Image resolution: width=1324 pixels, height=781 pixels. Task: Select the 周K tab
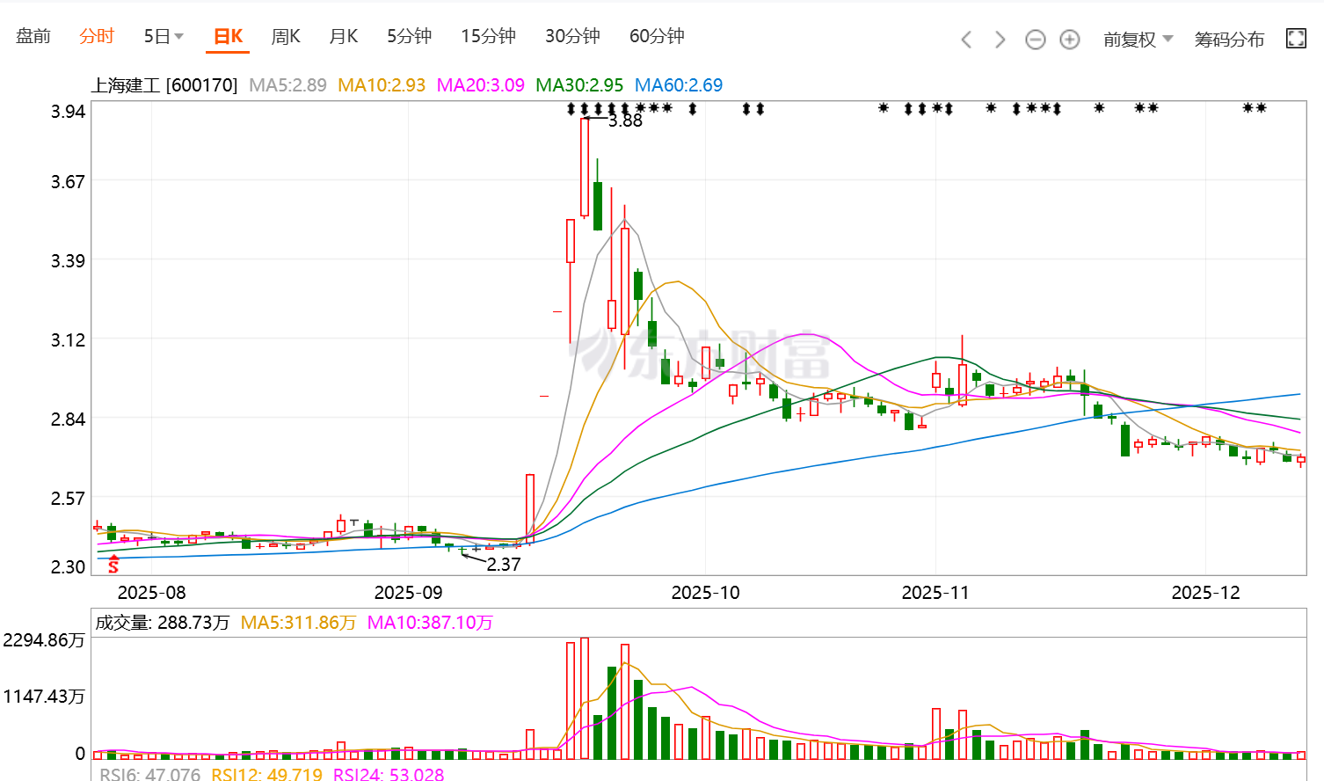286,36
